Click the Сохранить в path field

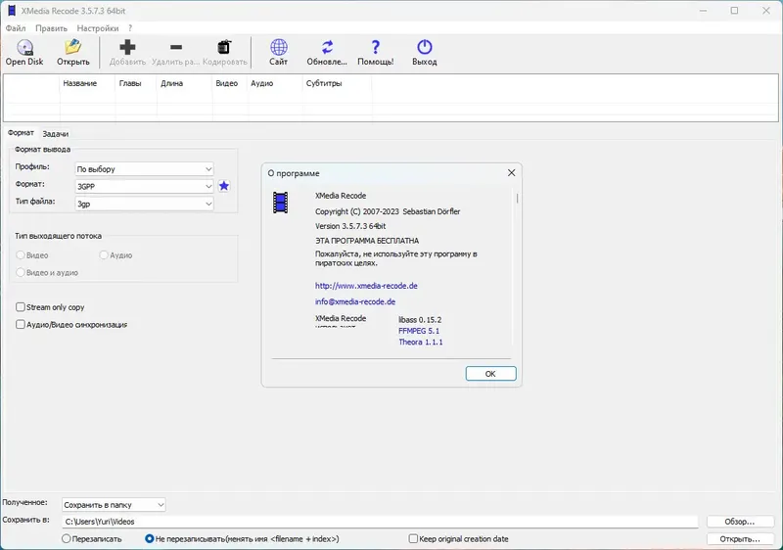pyautogui.click(x=380, y=522)
